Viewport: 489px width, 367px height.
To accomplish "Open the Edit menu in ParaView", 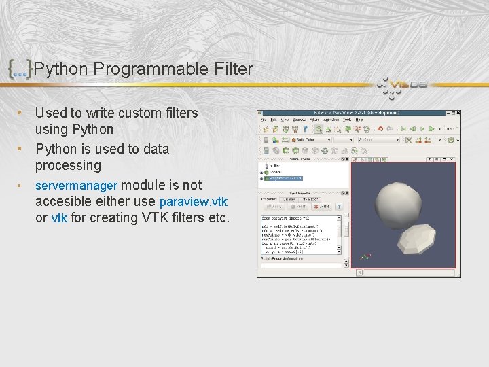I will 274,120.
